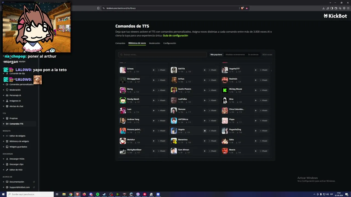This screenshot has width=351, height=197.
Task: Open the Grimes voice avatar
Action: 123,70
